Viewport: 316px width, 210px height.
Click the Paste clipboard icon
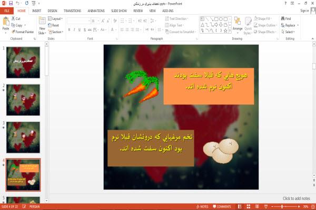(x=6, y=21)
